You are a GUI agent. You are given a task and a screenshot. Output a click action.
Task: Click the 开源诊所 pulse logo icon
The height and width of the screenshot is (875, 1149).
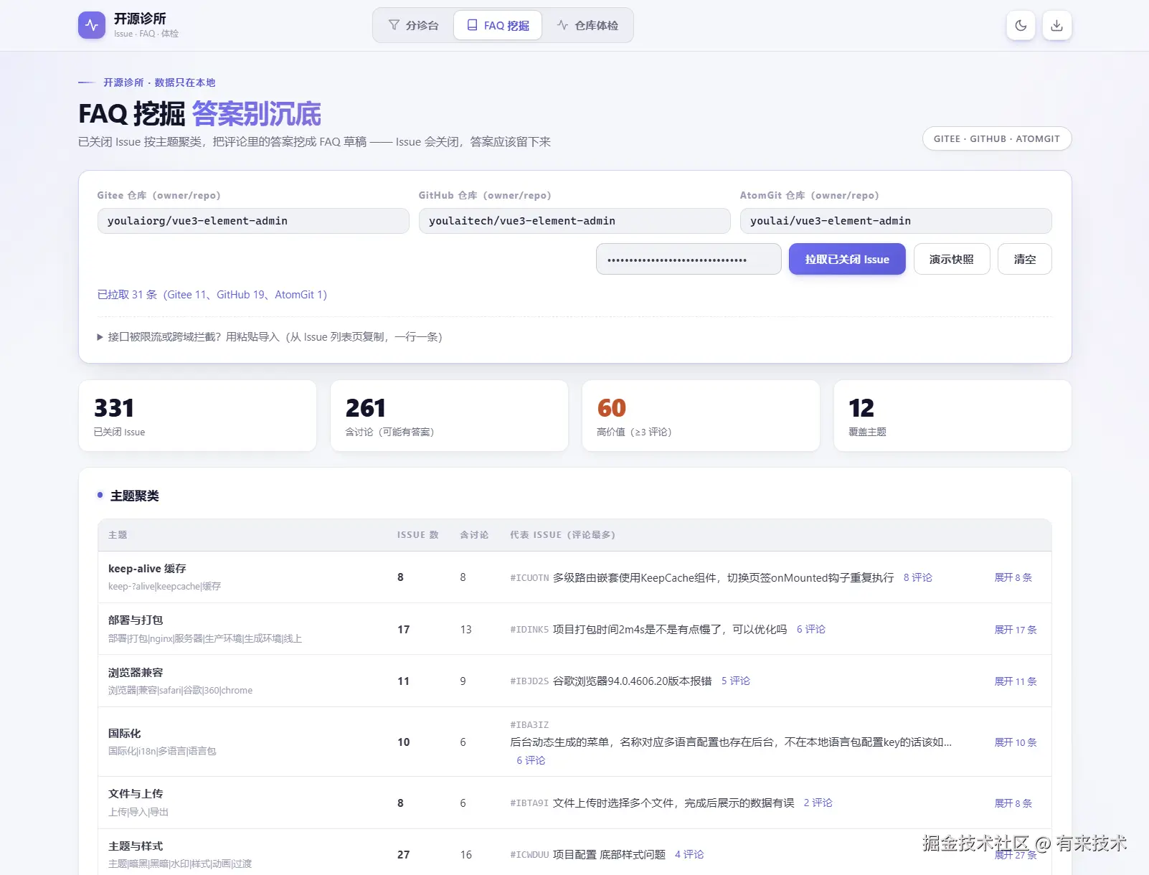[92, 25]
